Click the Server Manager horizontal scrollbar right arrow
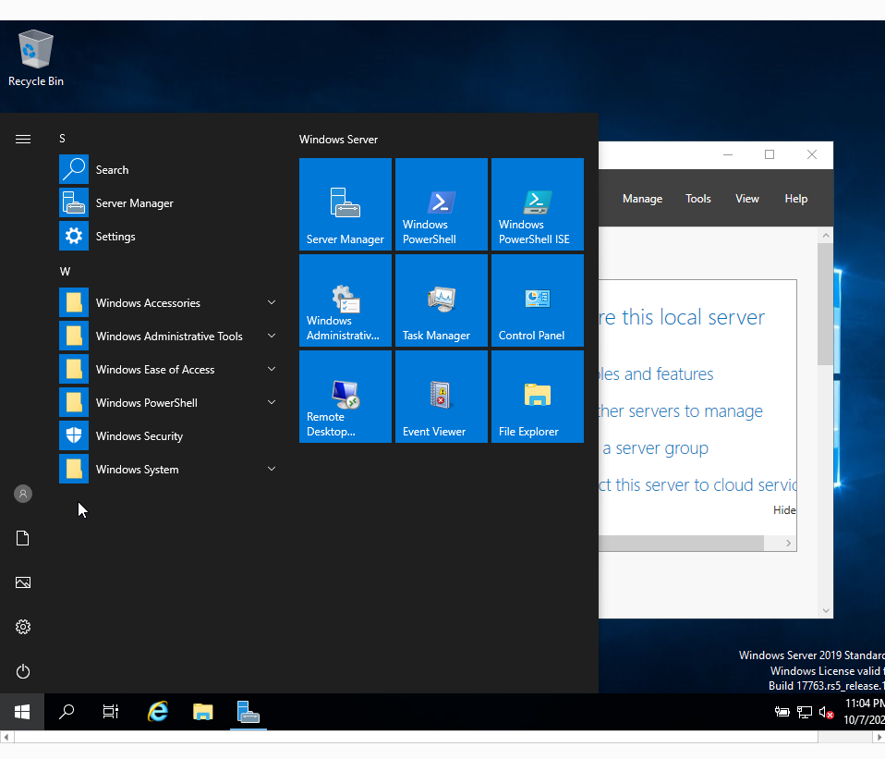This screenshot has height=759, width=885. [789, 544]
